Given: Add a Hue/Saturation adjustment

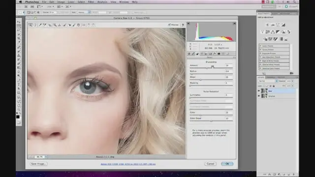Looking at the screenshot, I should (x=268, y=31).
